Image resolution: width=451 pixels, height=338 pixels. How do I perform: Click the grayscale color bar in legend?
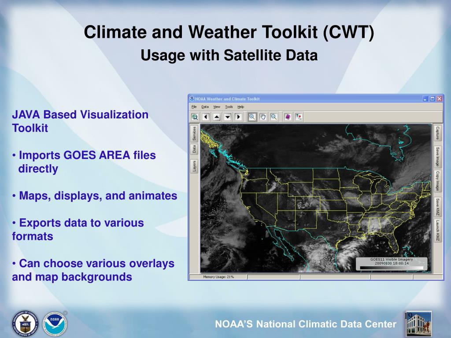pos(392,268)
